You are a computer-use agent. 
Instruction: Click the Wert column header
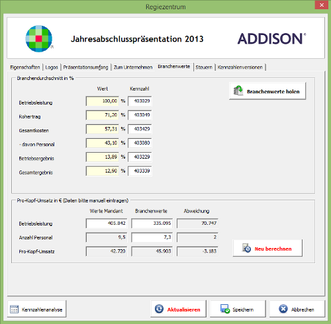pos(103,89)
